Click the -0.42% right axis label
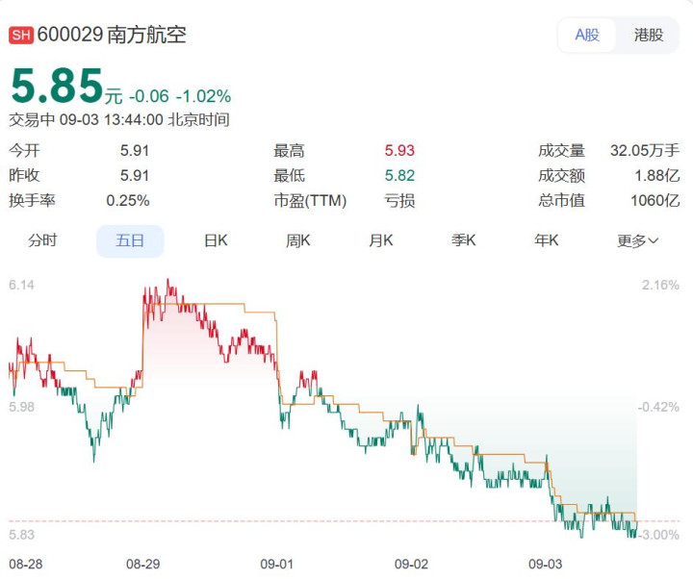Viewport: 693px width, 579px height. tap(658, 407)
